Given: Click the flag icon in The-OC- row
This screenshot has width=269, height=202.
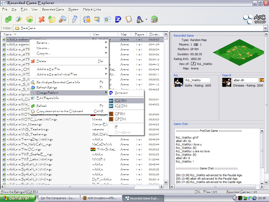Looking at the screenshot, I should [93, 149].
